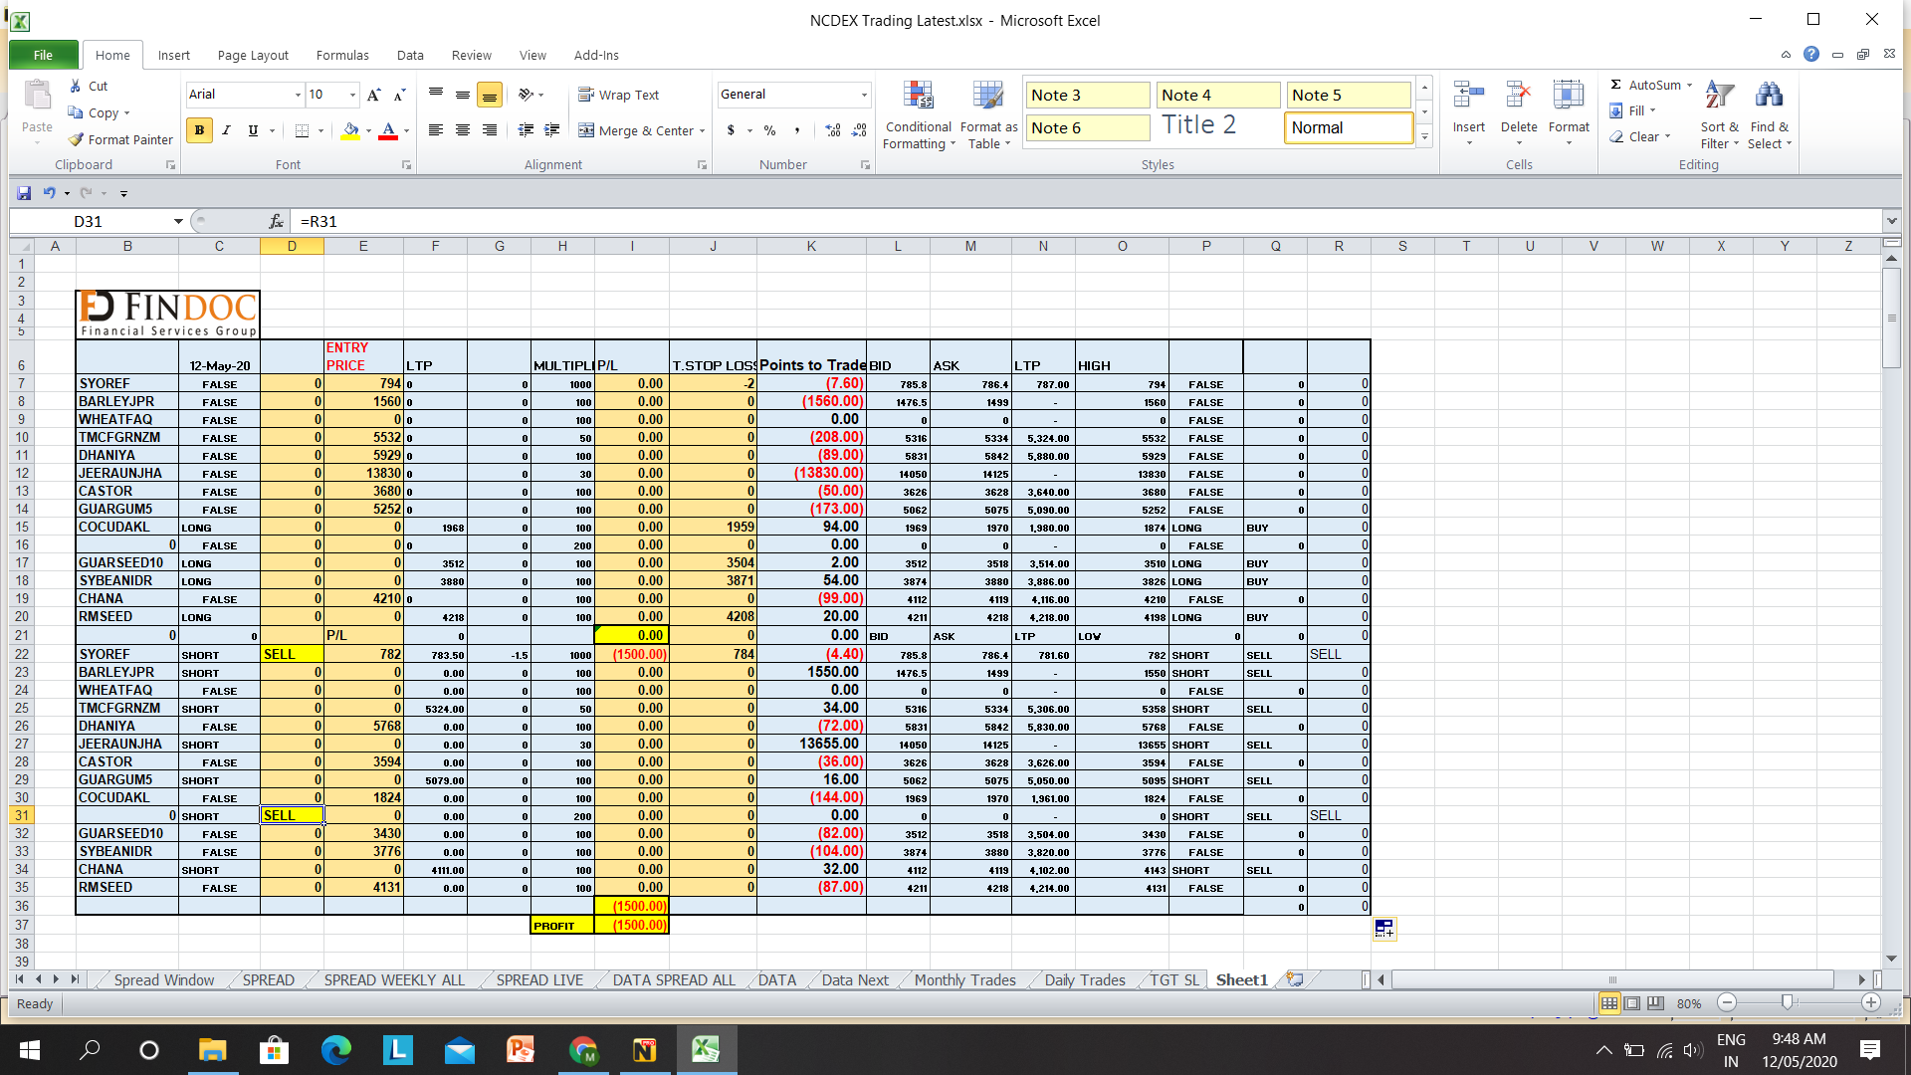The height and width of the screenshot is (1075, 1911).
Task: Open the Arial font name dropdown
Action: [x=298, y=96]
